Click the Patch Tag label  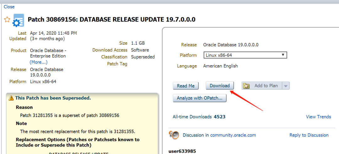(x=117, y=64)
